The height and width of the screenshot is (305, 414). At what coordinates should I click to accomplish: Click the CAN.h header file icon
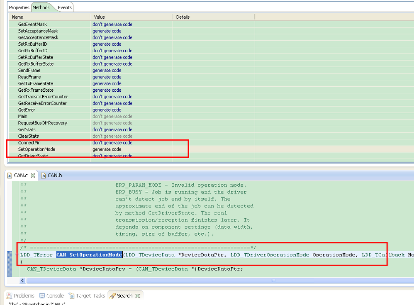pos(43,176)
